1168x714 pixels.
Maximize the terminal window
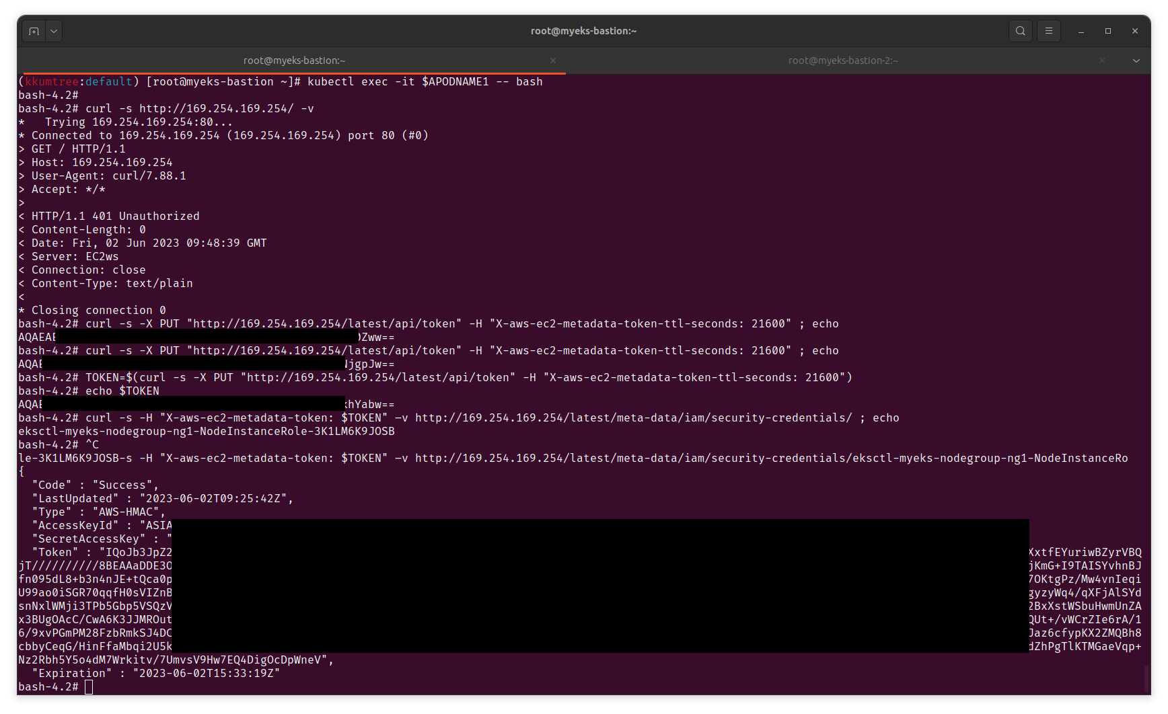click(x=1108, y=31)
